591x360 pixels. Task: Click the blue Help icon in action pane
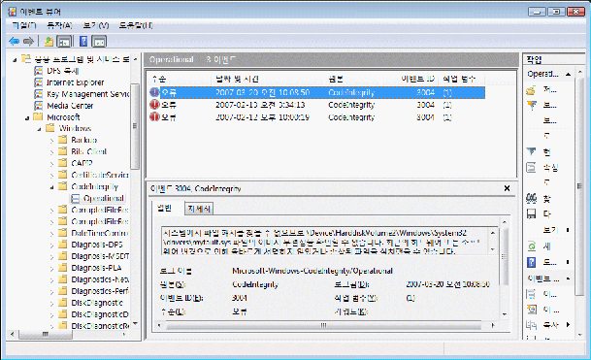pyautogui.click(x=532, y=262)
